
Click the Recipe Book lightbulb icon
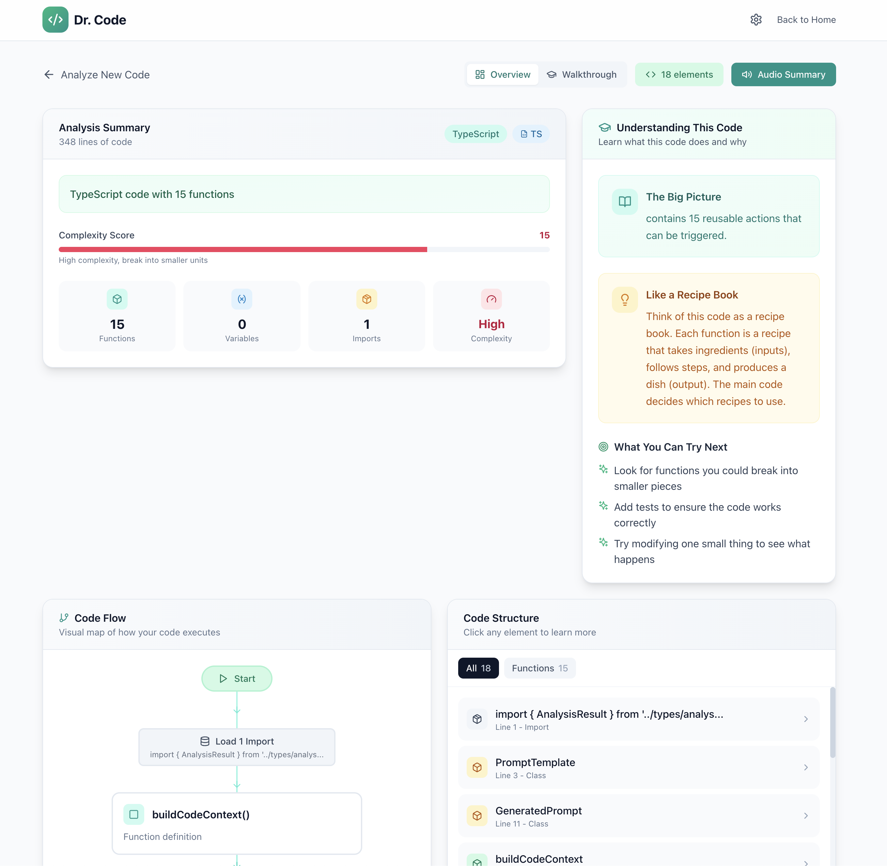pyautogui.click(x=625, y=299)
